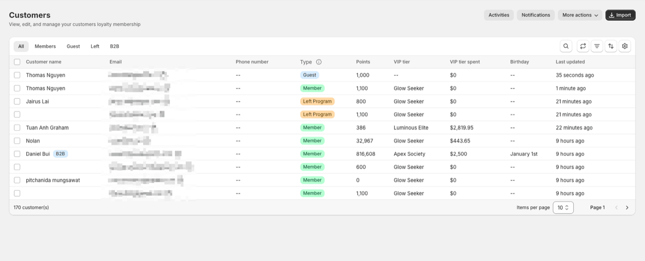645x261 pixels.
Task: Click the $443.65 spent value
Action: (460, 141)
